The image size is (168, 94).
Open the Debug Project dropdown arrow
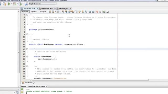[17, 4]
